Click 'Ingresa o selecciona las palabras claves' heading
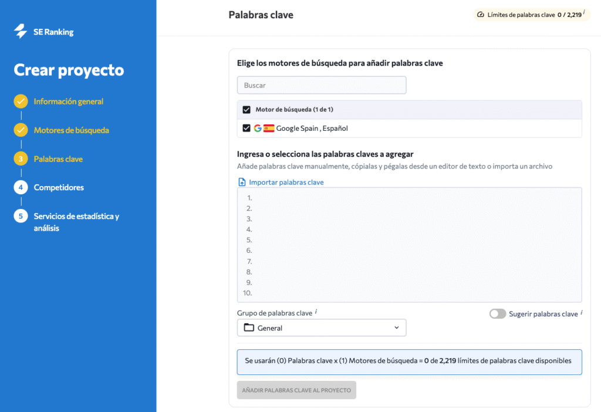601x412 pixels. point(325,154)
